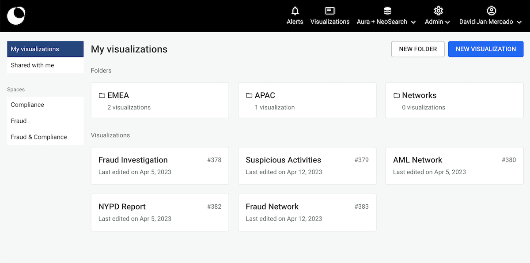The image size is (530, 263).
Task: Select My visualizations in sidebar
Action: [45, 49]
